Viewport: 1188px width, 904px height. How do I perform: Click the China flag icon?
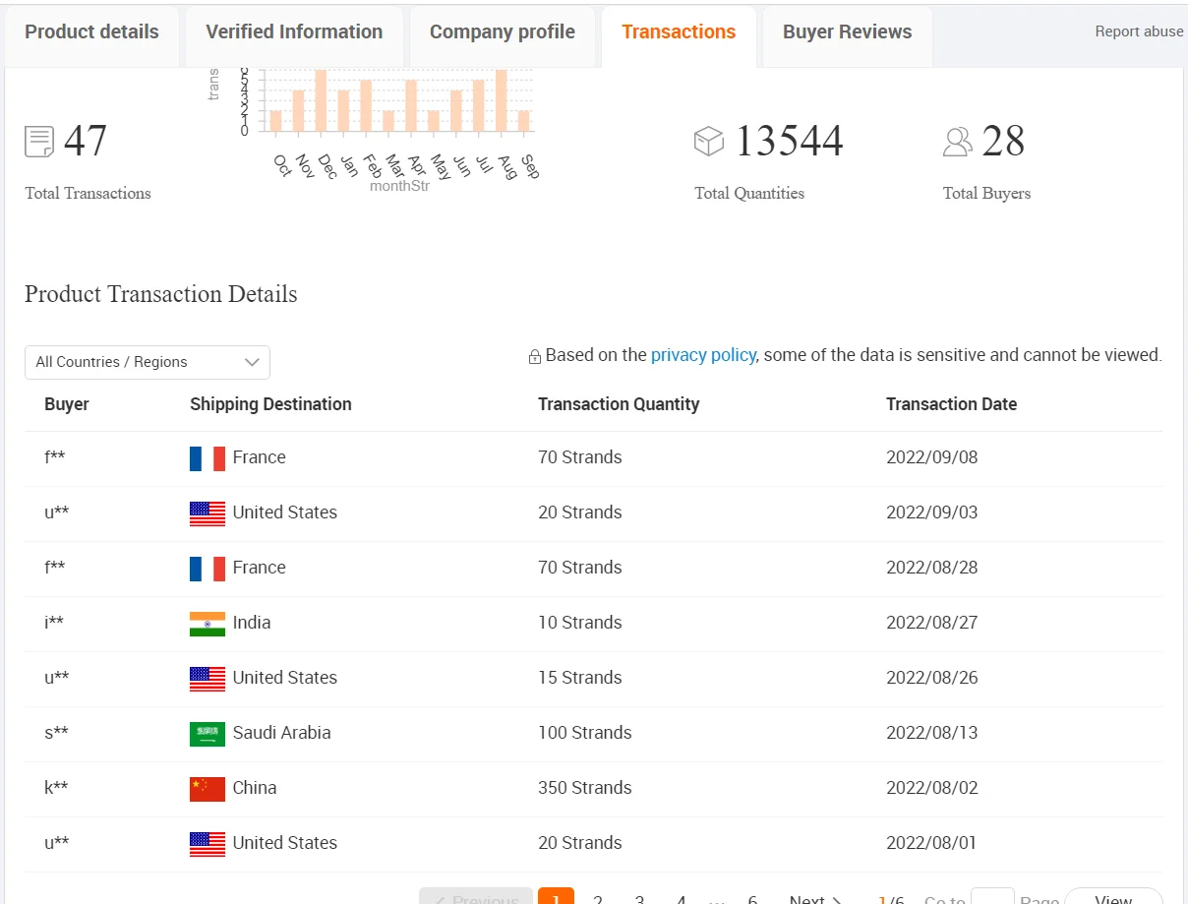[x=208, y=789]
